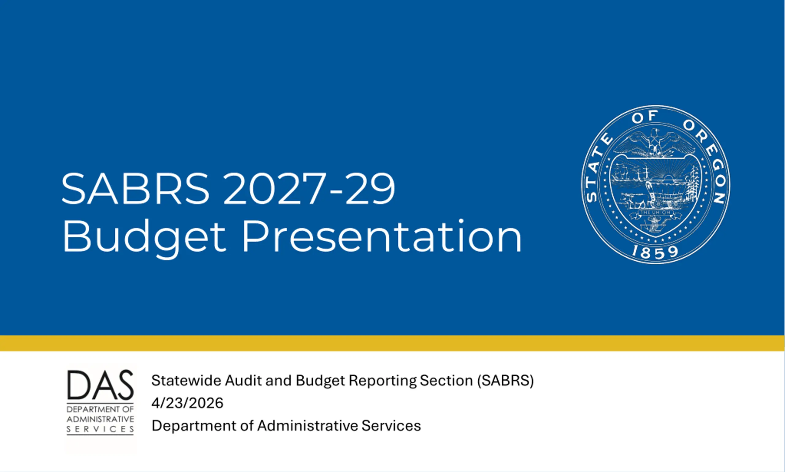This screenshot has height=472, width=785.
Task: Click the DAS department logo
Action: (100, 402)
